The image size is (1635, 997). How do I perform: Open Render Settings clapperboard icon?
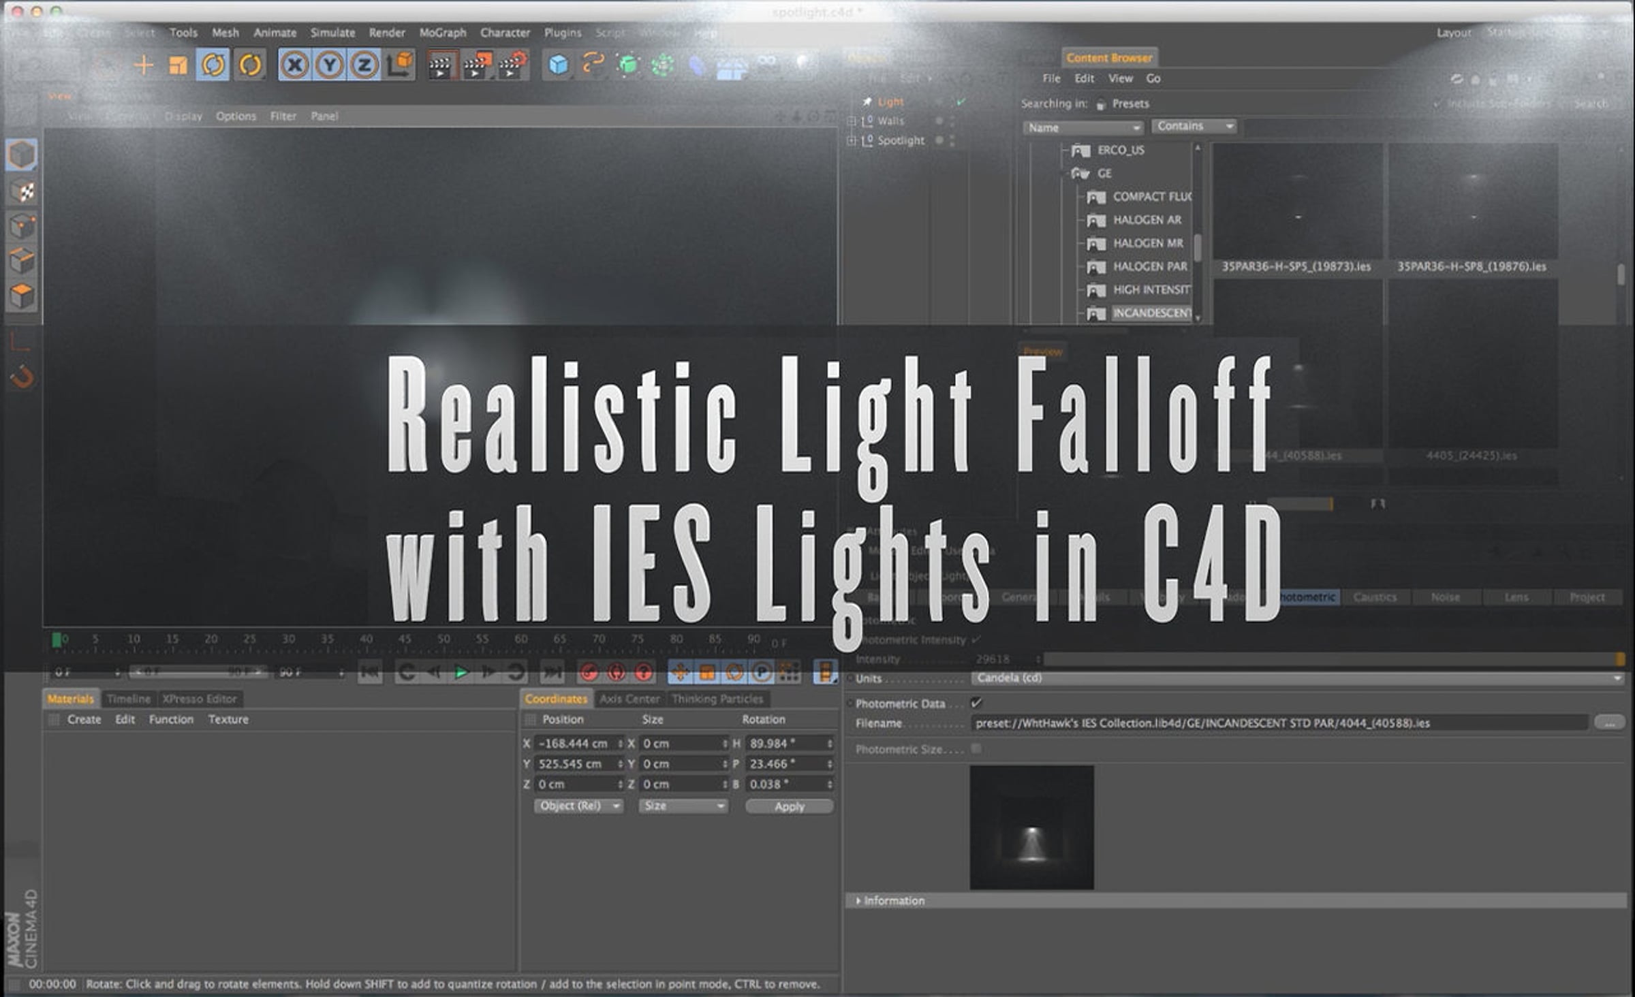[512, 65]
